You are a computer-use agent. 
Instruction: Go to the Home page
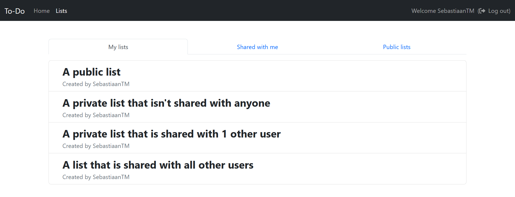(x=42, y=11)
